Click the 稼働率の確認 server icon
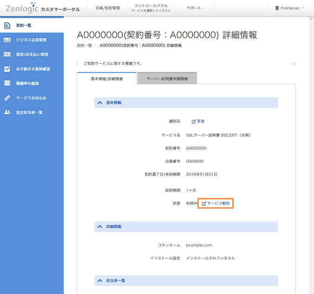 click(7, 83)
